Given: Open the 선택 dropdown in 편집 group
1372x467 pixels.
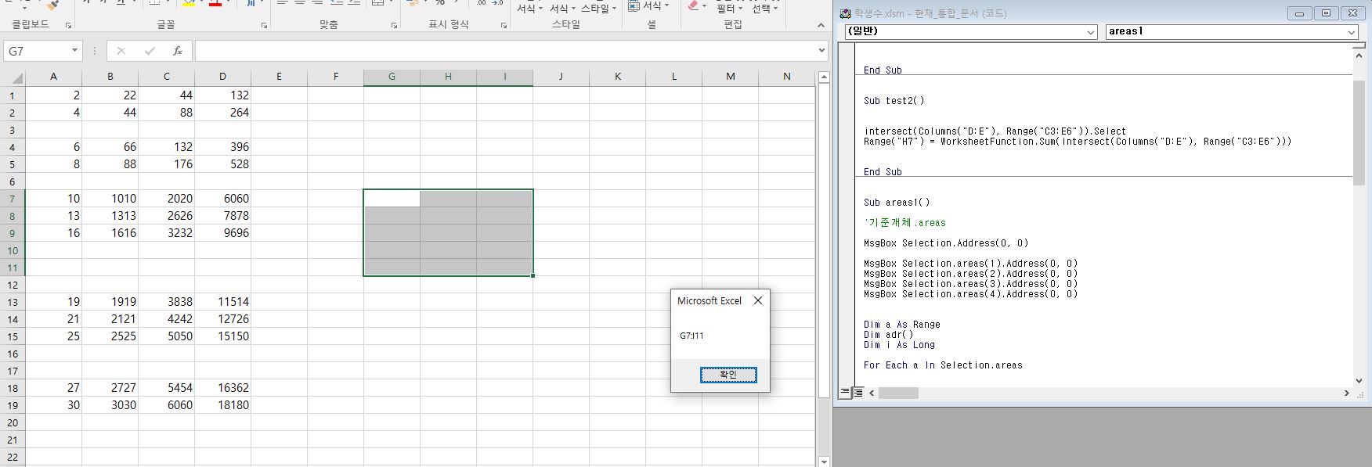Looking at the screenshot, I should [764, 9].
